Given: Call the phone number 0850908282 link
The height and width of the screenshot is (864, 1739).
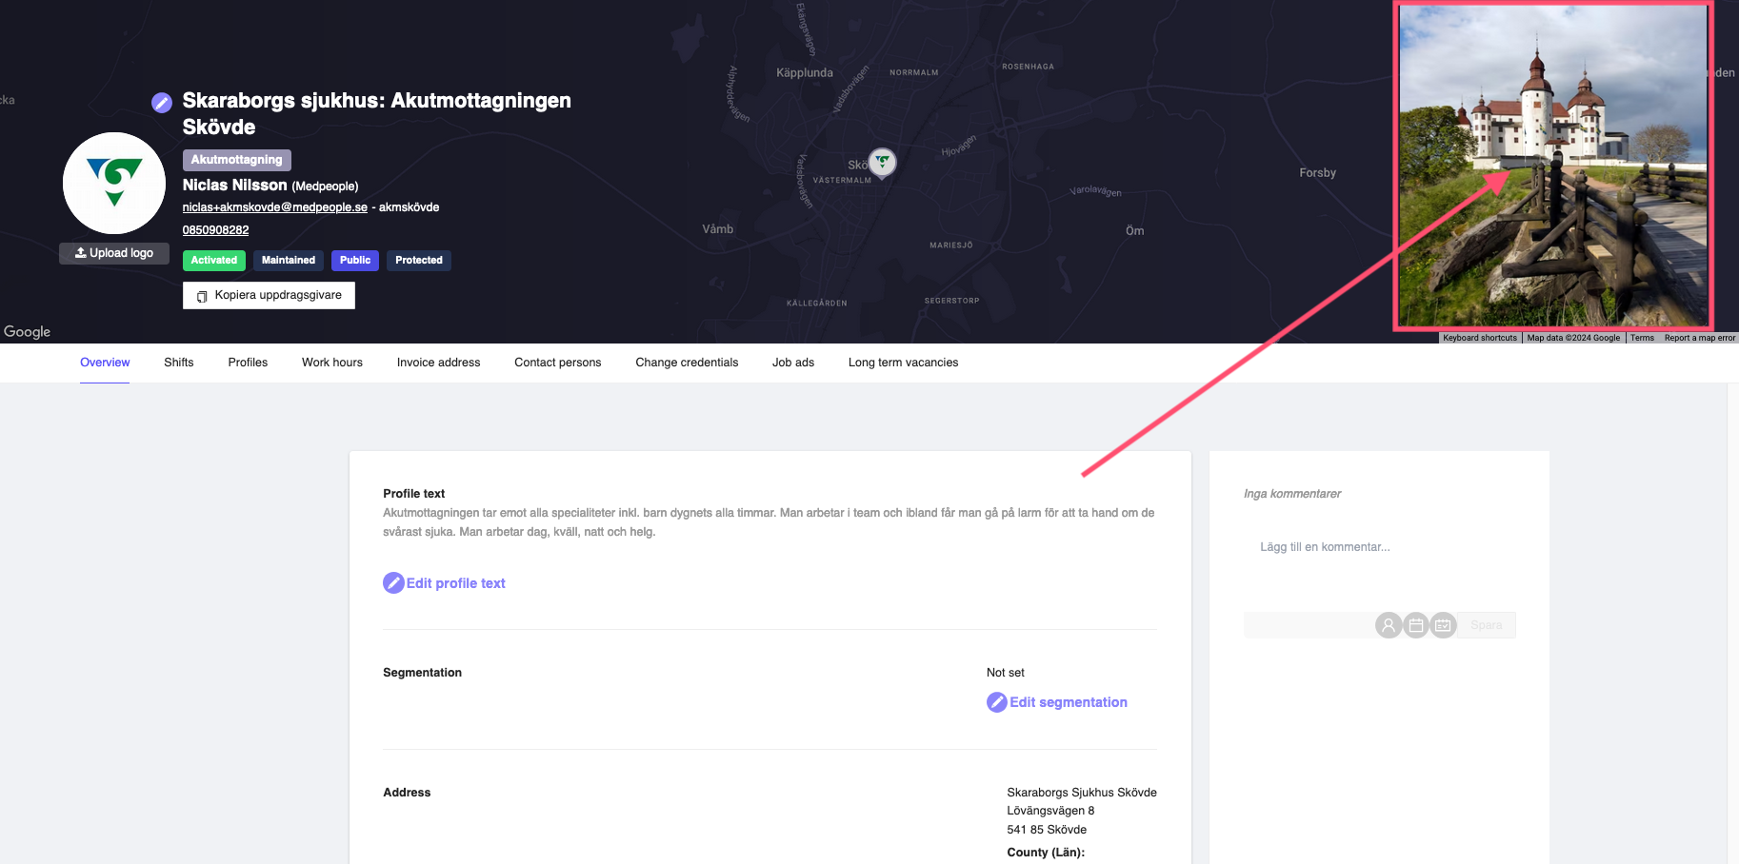Looking at the screenshot, I should click(x=215, y=229).
